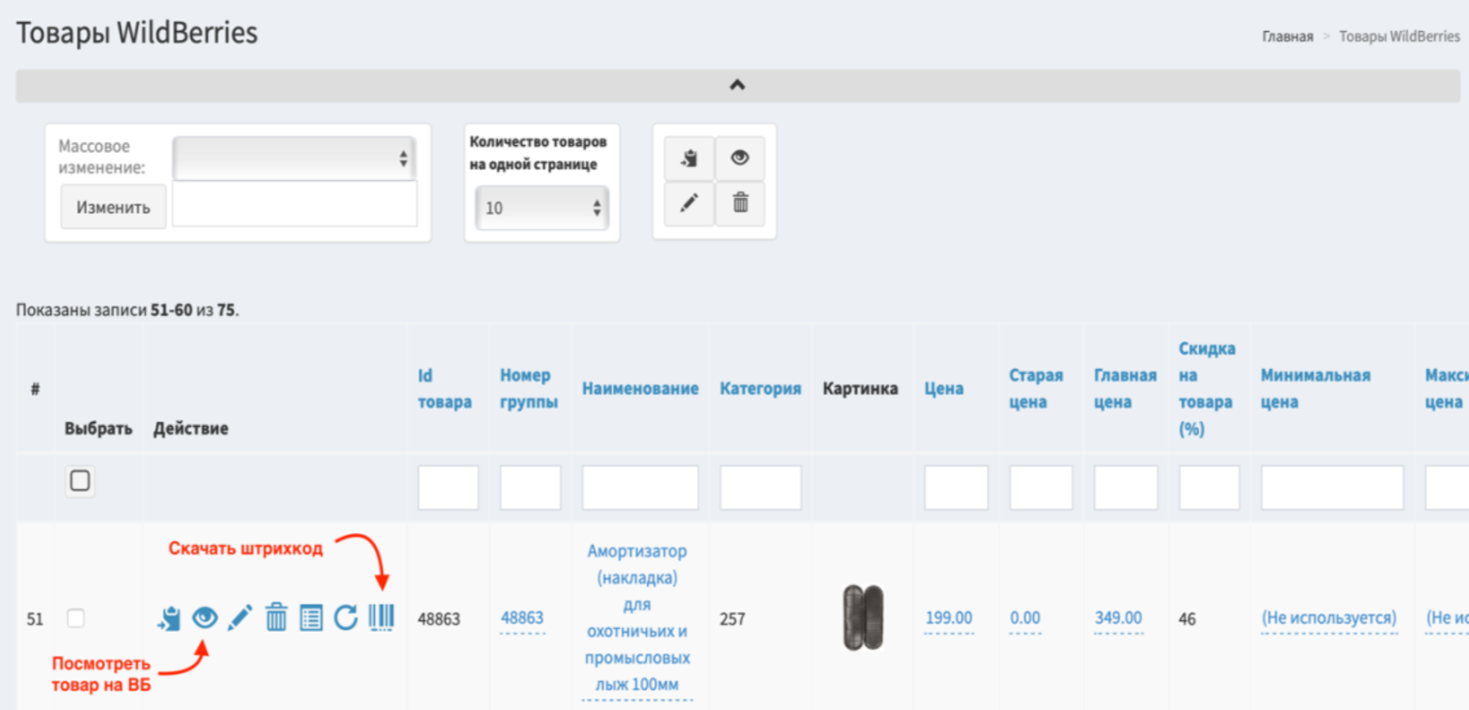Sort by Старая цена column header
This screenshot has height=710, width=1469.
point(1036,389)
